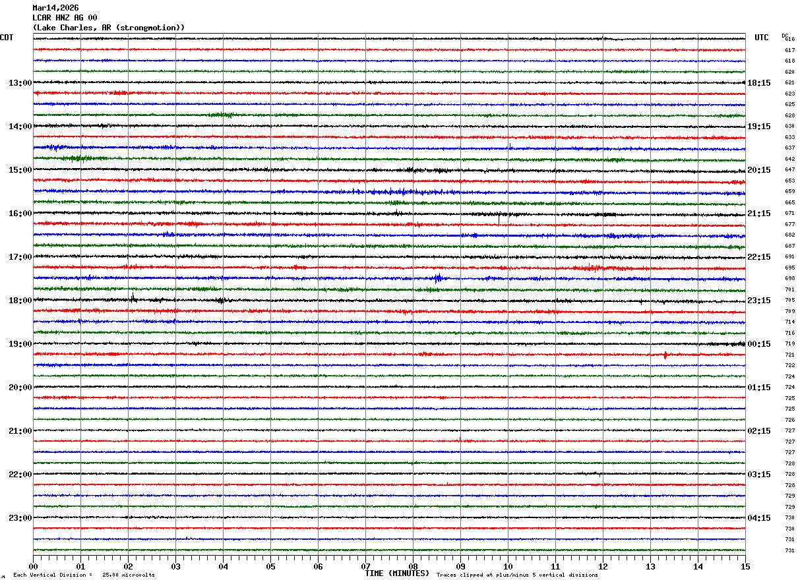Click the "Traces clipped at plus/minus 5" note

pos(517,575)
